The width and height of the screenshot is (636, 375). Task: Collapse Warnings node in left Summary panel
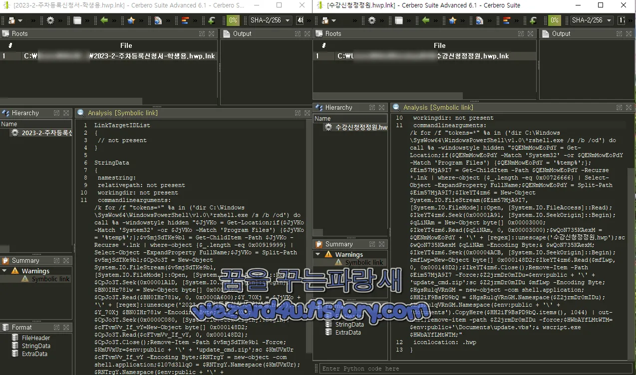(x=4, y=271)
